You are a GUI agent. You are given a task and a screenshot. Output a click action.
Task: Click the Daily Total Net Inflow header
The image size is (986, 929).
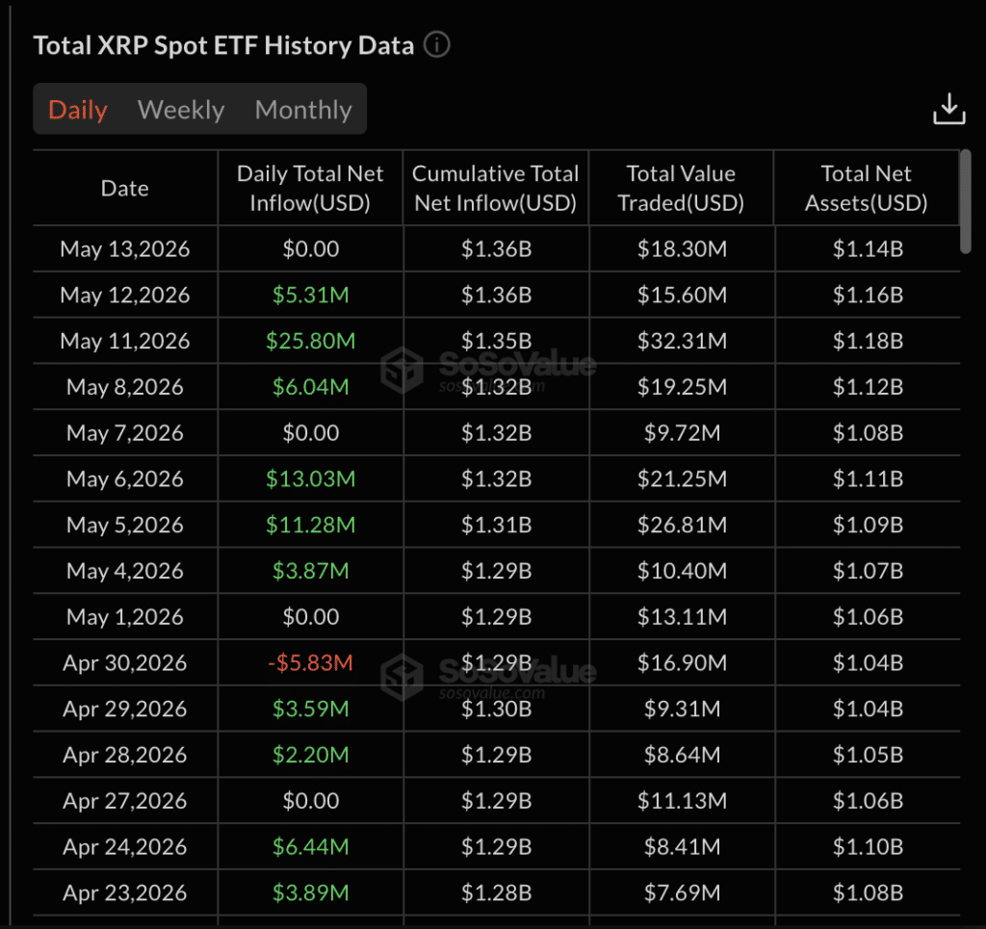click(x=310, y=188)
